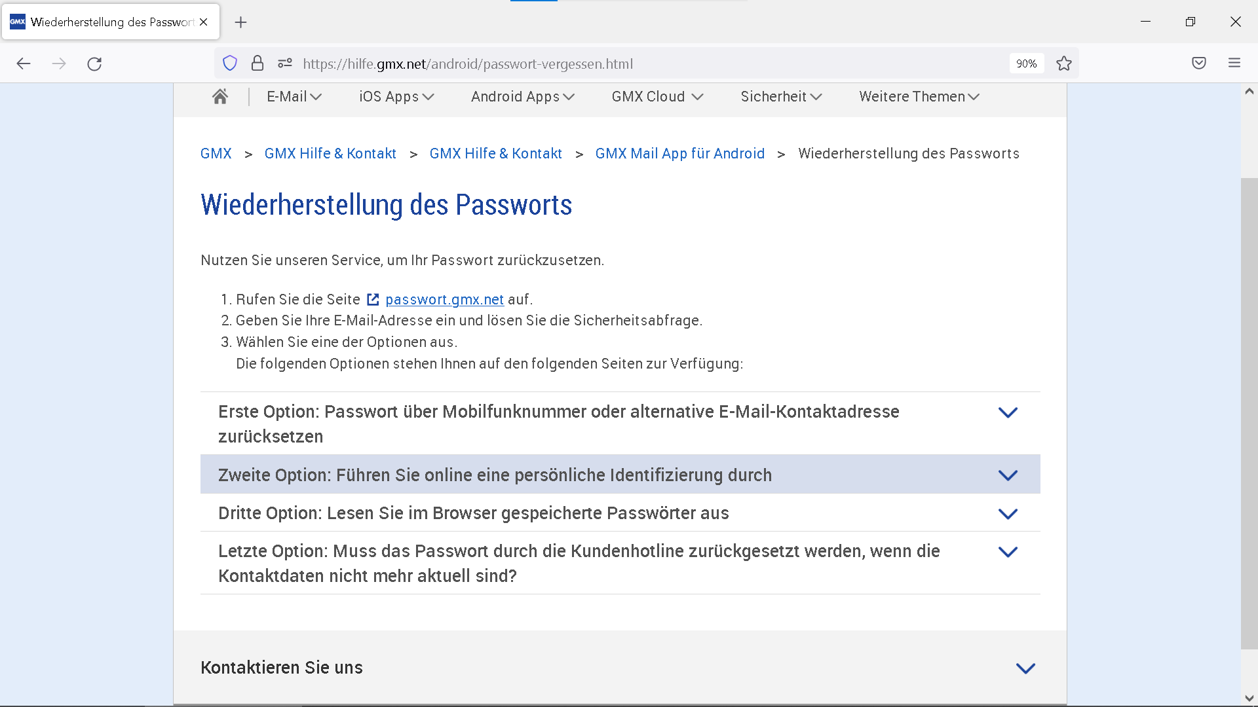Open the Android Apps menu
Viewport: 1258px width, 707px height.
[522, 97]
